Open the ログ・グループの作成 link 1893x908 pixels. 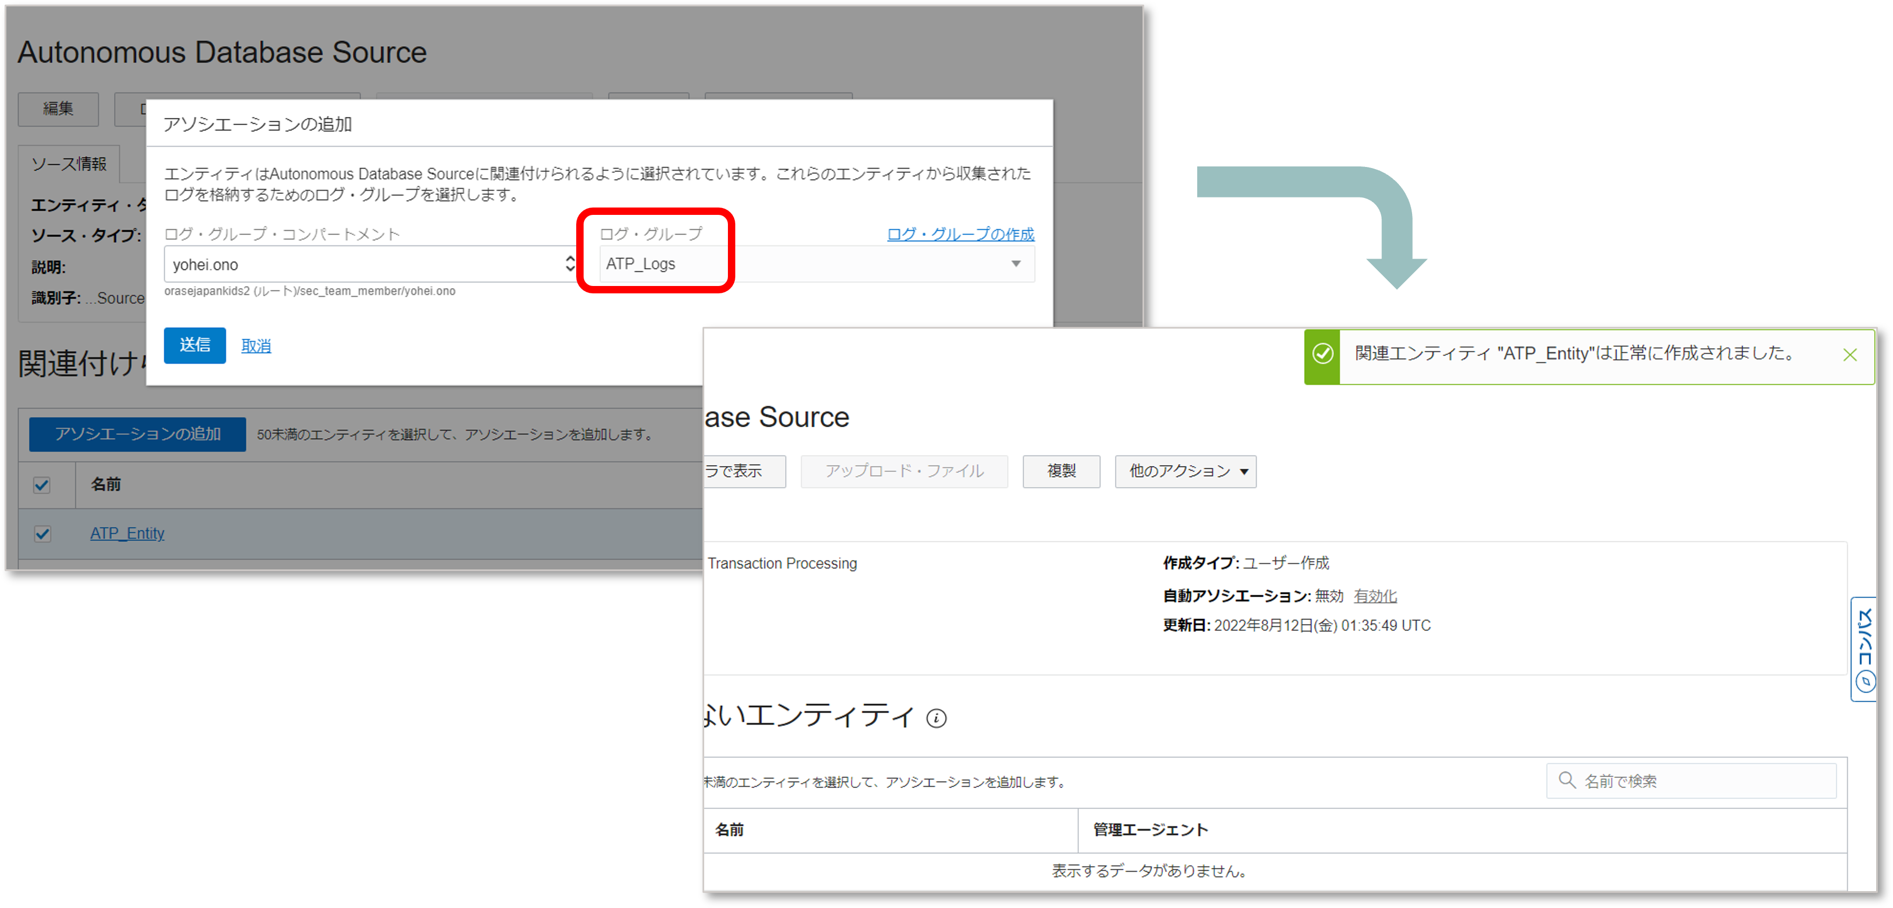pyautogui.click(x=959, y=234)
